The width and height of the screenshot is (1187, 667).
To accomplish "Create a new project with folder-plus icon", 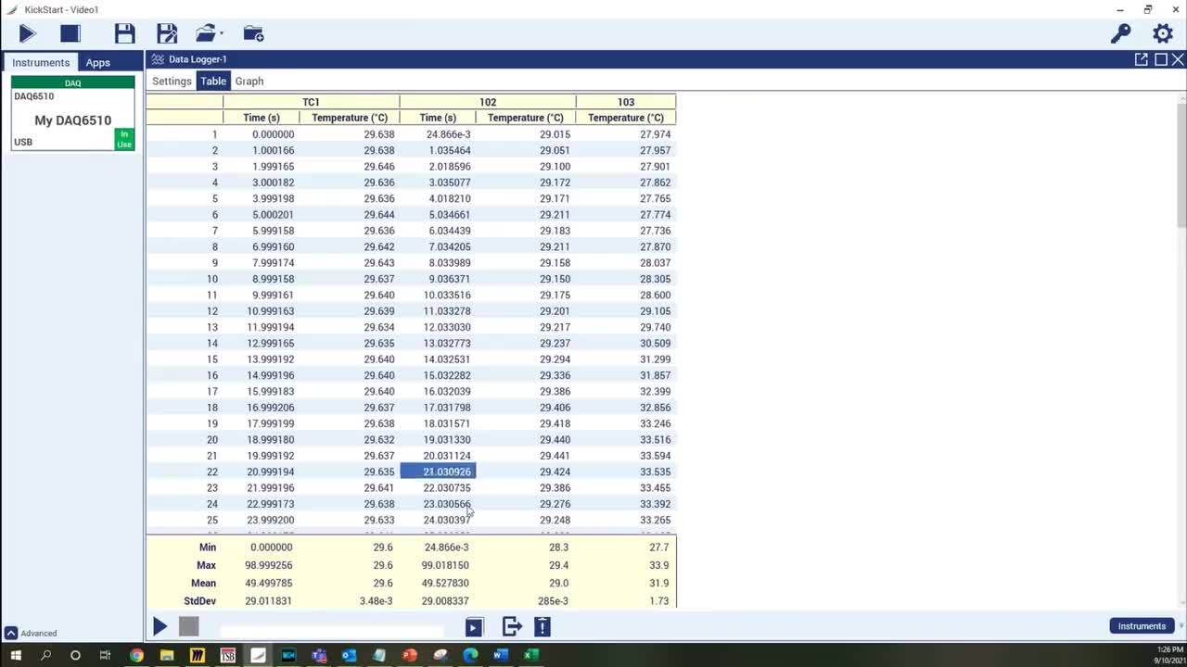I will (x=253, y=34).
